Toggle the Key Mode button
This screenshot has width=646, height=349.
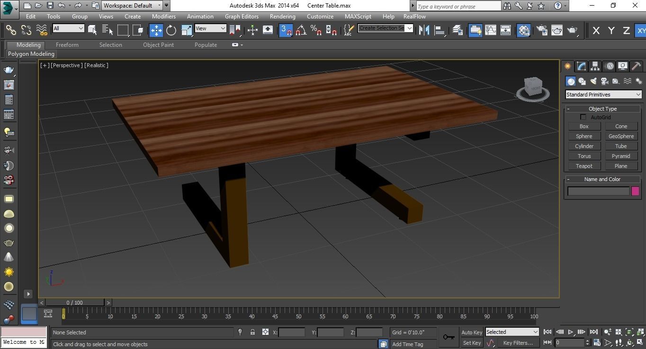point(547,343)
